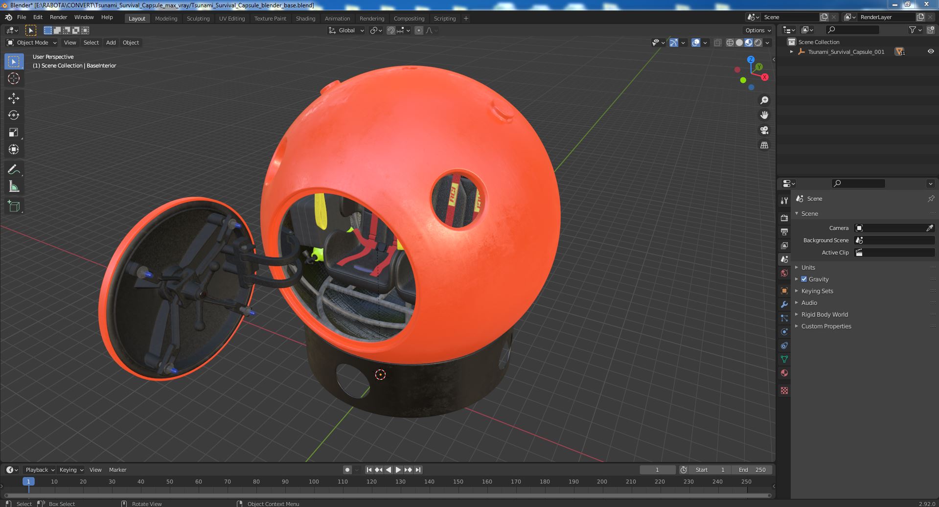Select the Annotate tool
Viewport: 939px width, 507px height.
pos(14,169)
